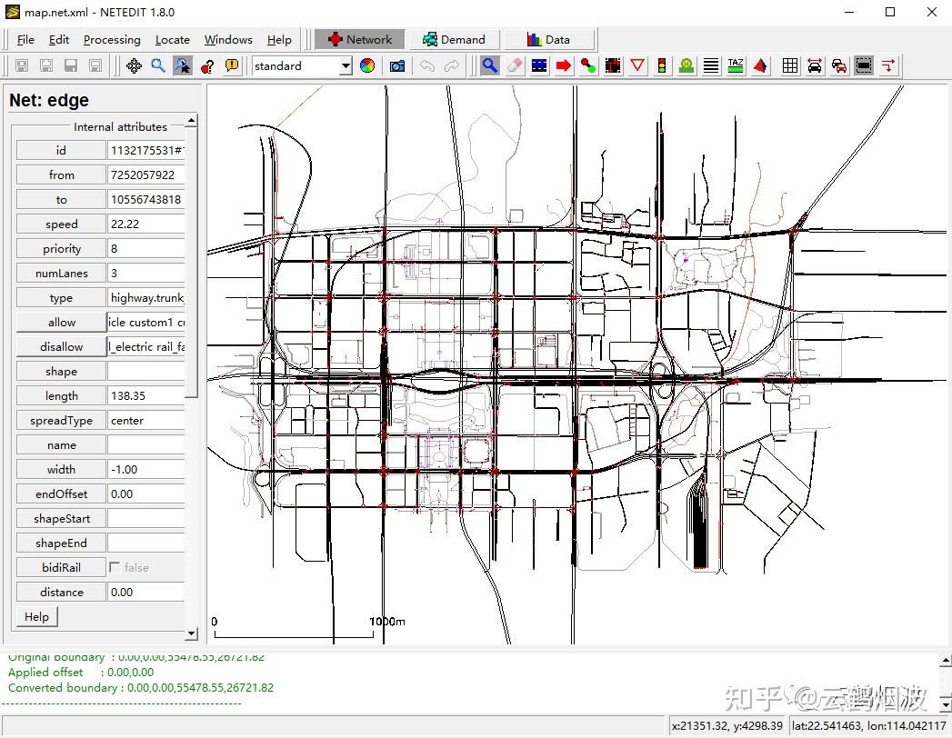This screenshot has height=738, width=952.
Task: Open the Processing menu
Action: coord(112,39)
